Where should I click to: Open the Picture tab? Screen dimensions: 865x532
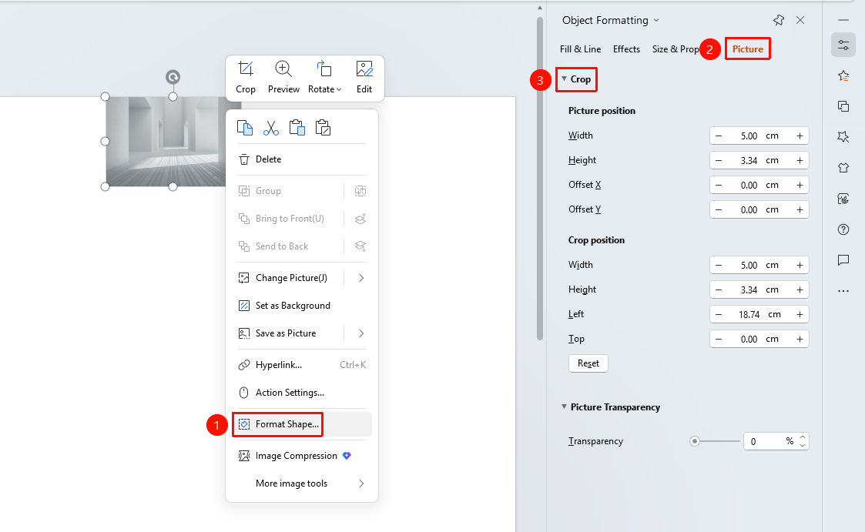747,49
